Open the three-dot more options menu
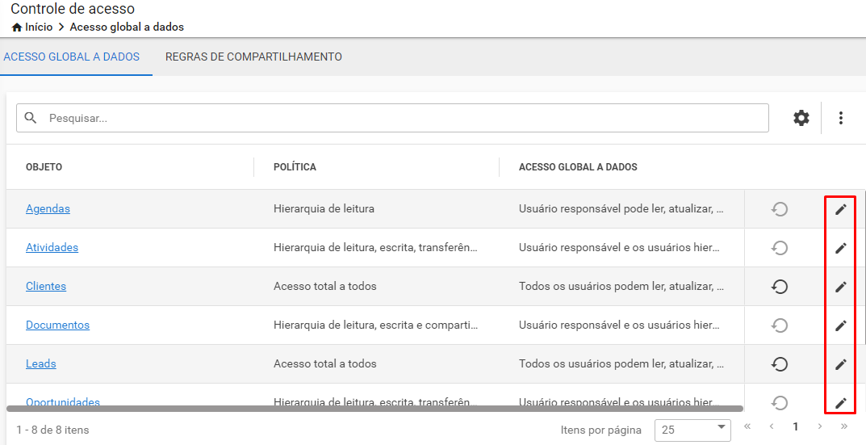Viewport: 866px width, 445px height. [x=841, y=118]
